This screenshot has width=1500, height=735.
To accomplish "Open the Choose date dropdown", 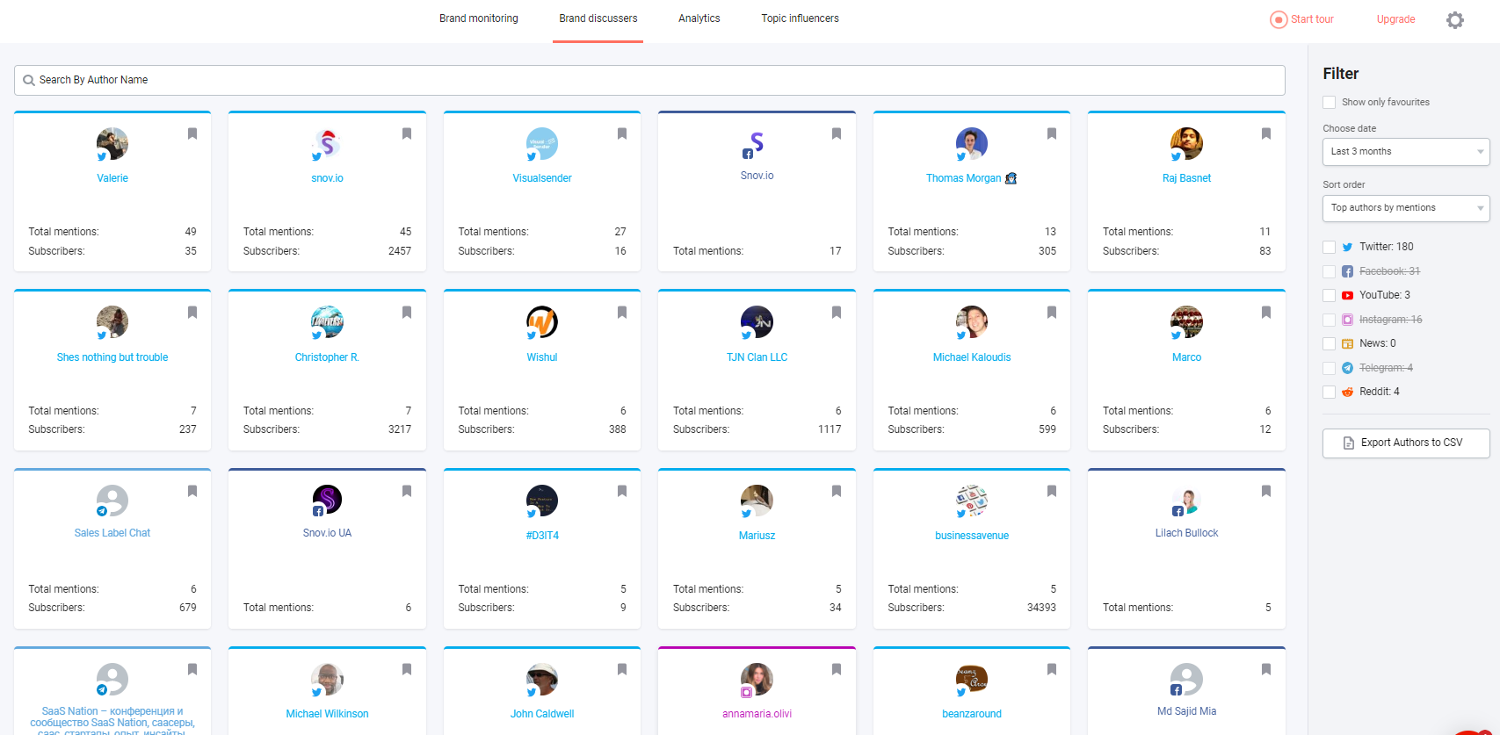I will (1406, 152).
